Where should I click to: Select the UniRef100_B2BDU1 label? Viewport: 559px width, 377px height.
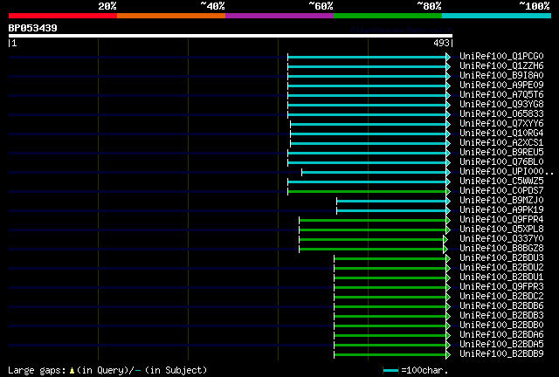pos(501,278)
